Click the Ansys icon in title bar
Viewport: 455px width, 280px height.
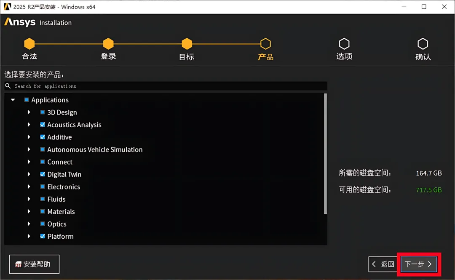(7, 7)
